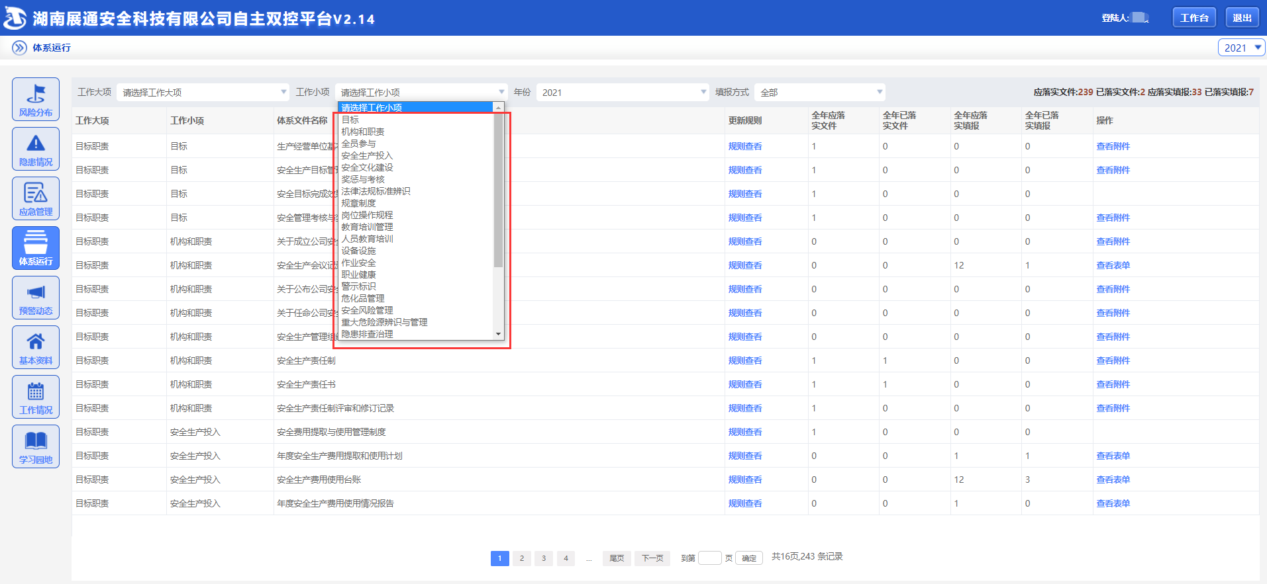Choose 安全文化建设 in the dropdown list
The width and height of the screenshot is (1267, 584).
[x=417, y=167]
